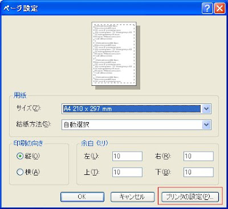Click the 左(L) label

coord(91,156)
